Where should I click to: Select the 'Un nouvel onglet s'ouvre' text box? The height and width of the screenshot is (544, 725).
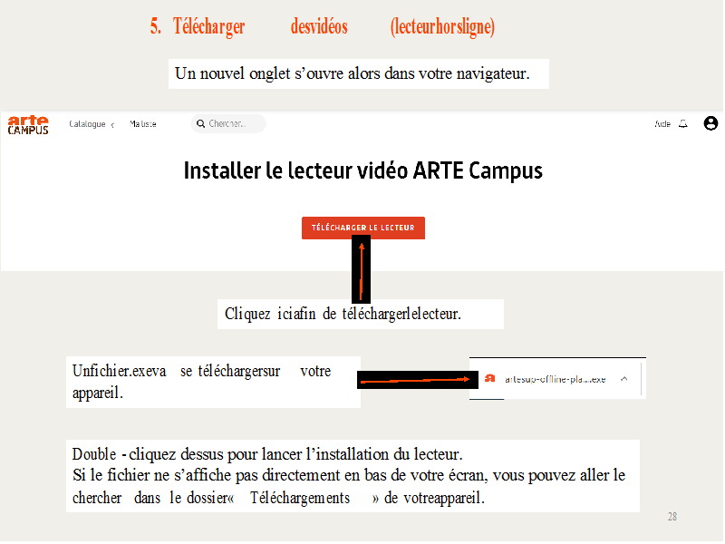pyautogui.click(x=359, y=73)
